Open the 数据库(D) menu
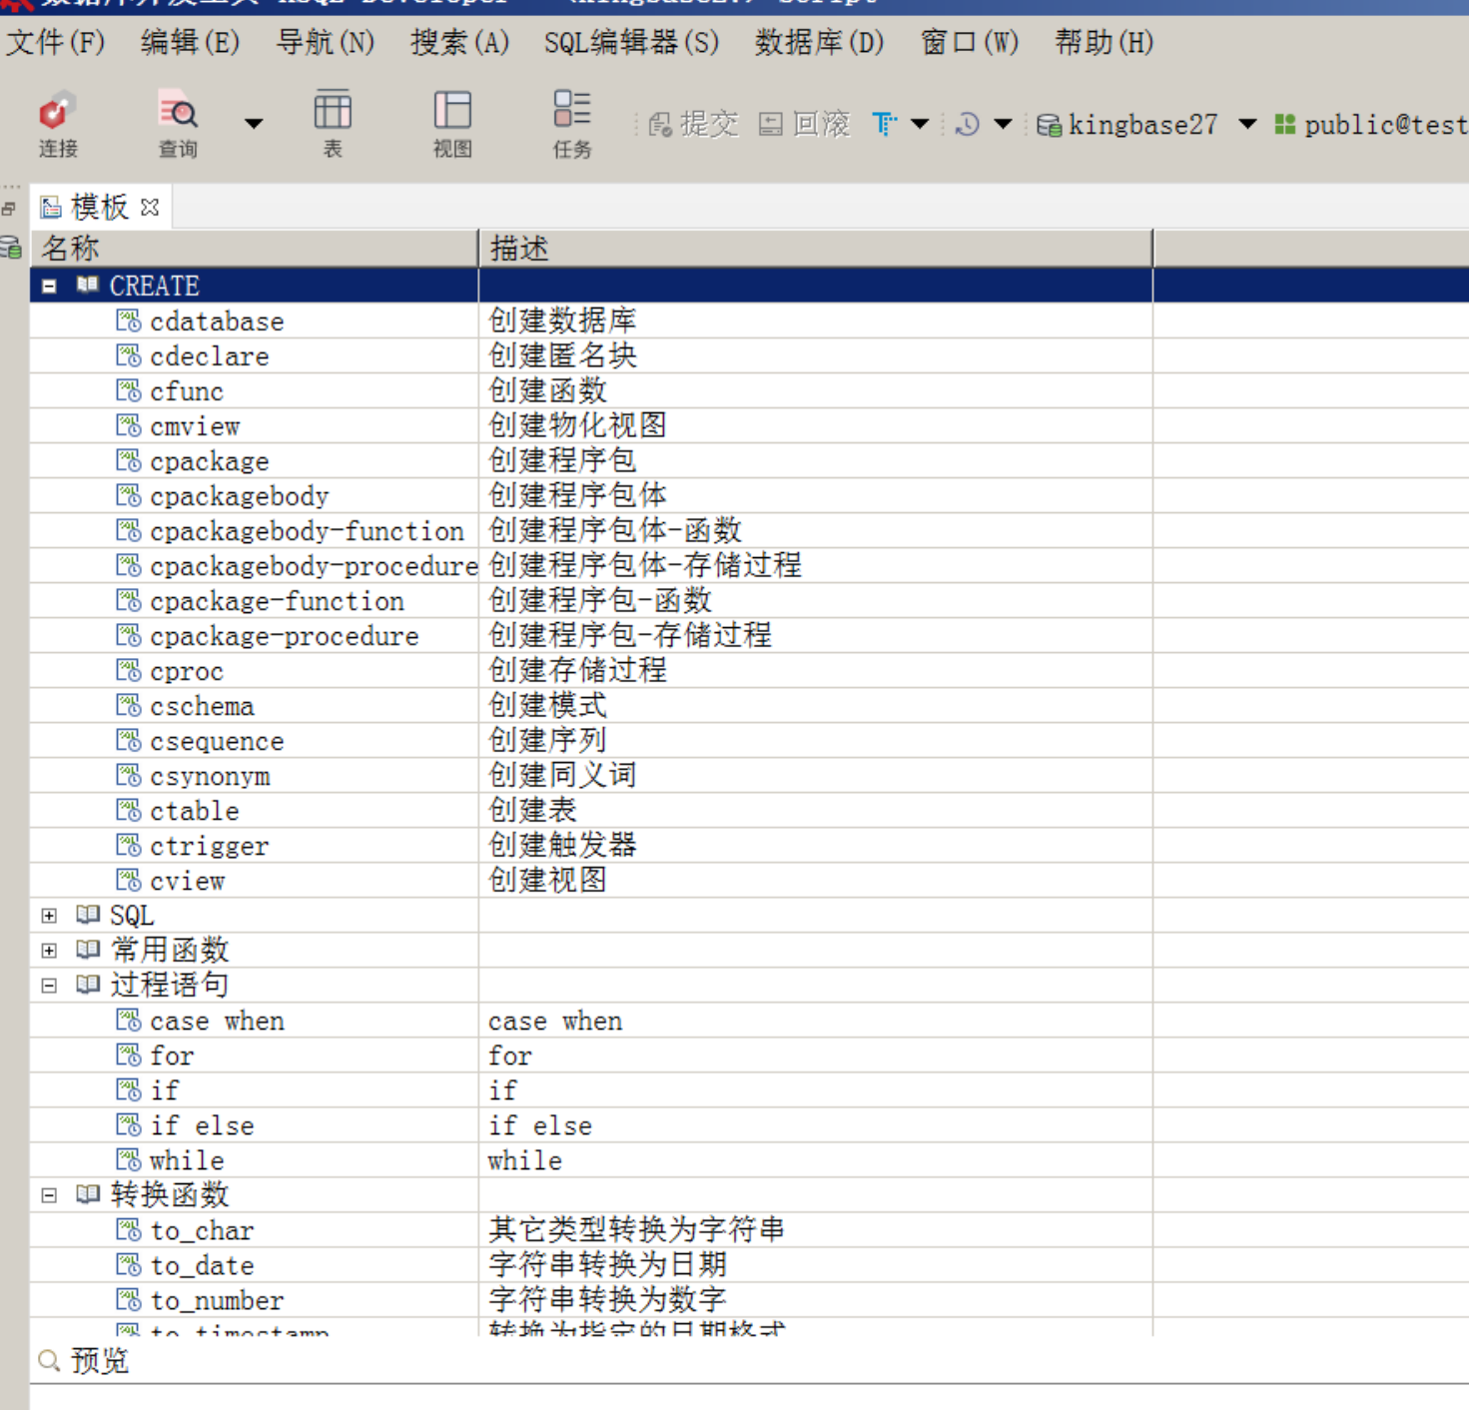The image size is (1469, 1410). coord(819,43)
